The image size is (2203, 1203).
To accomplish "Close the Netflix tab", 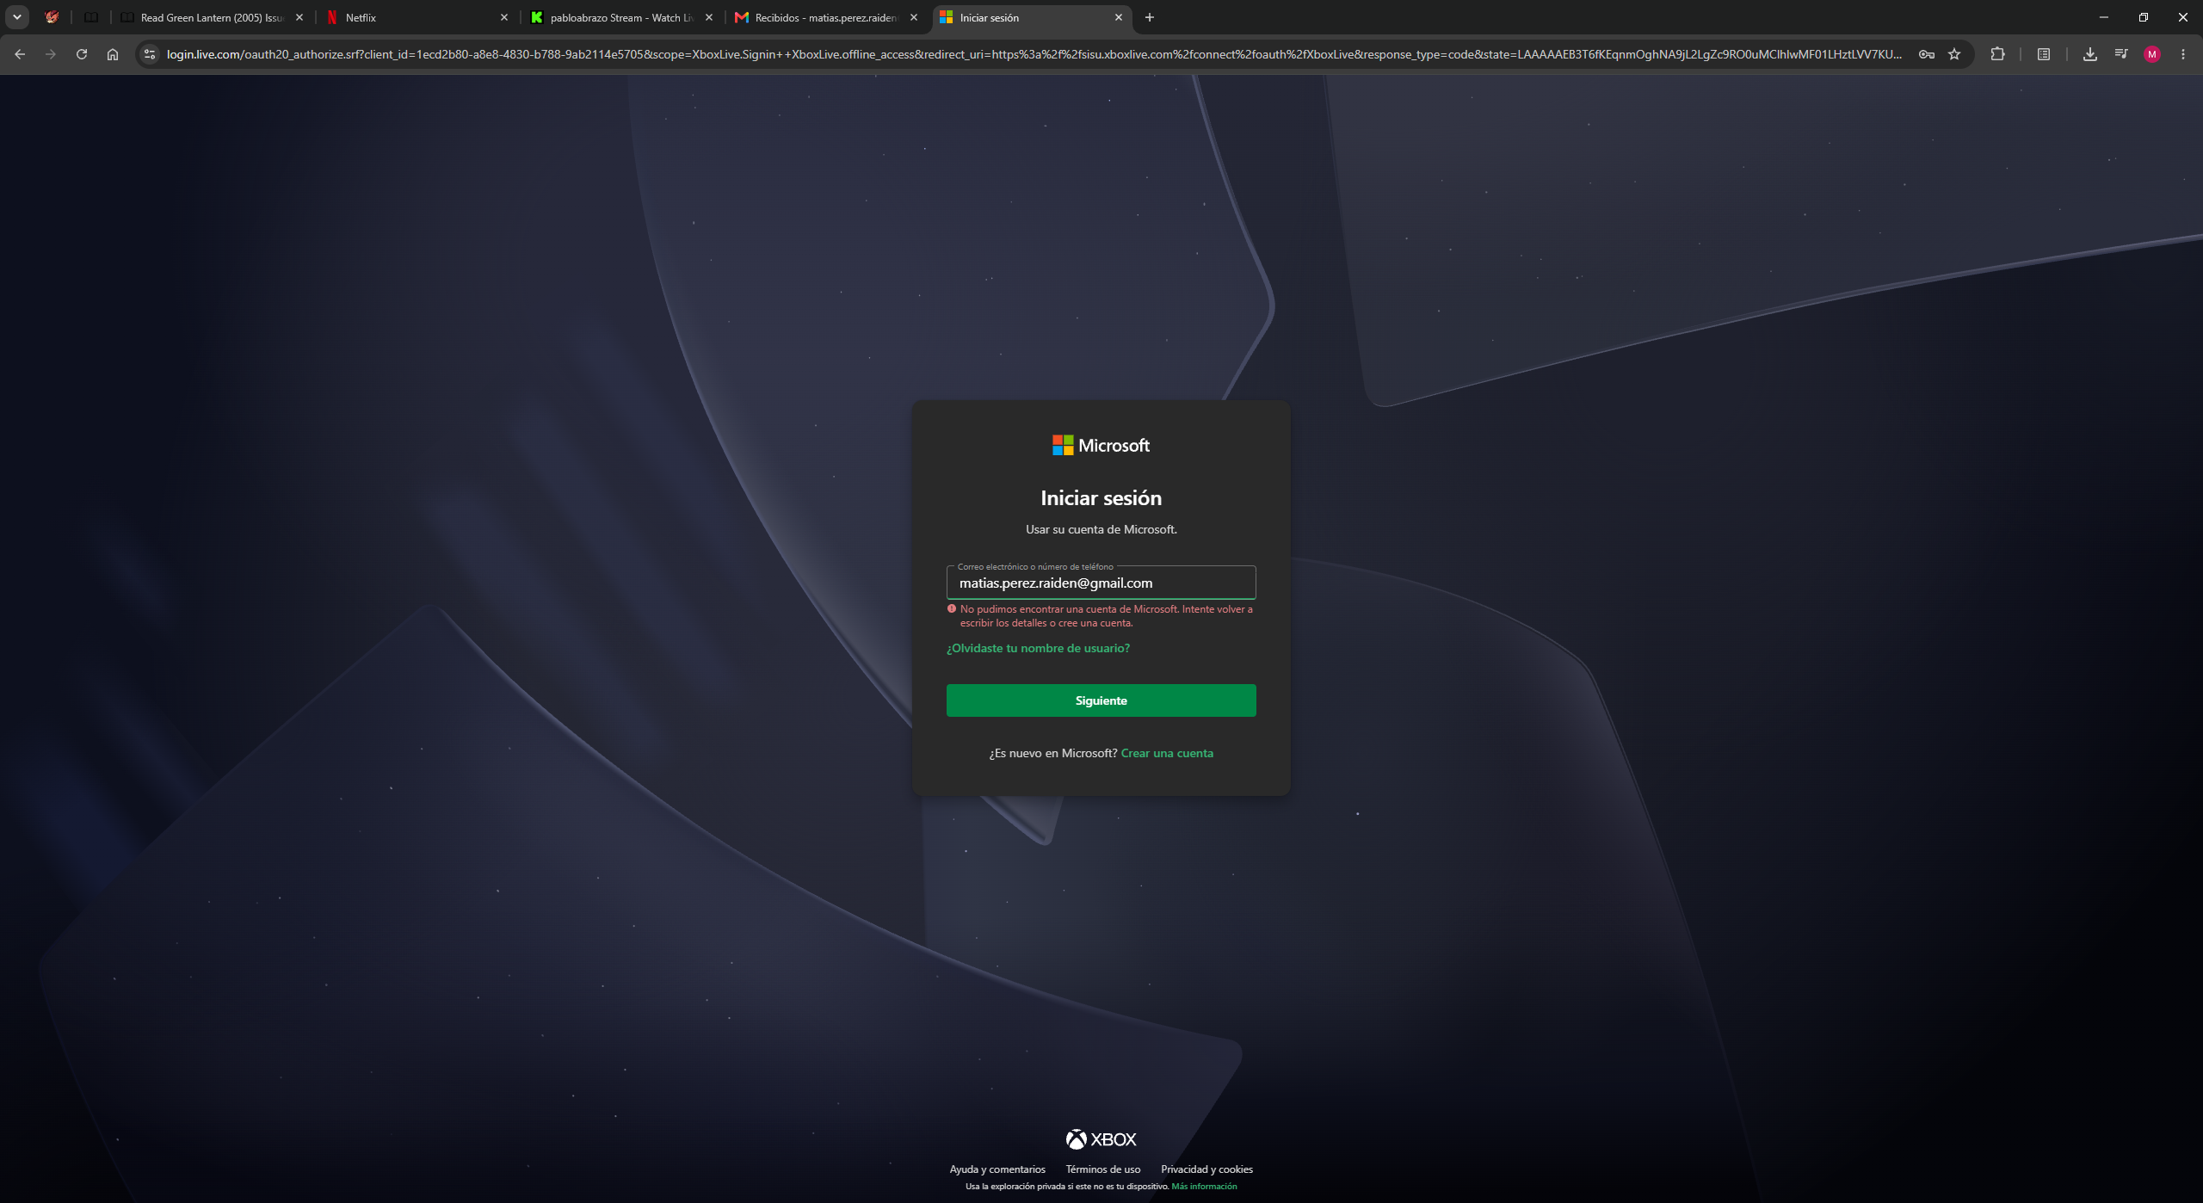I will [504, 17].
